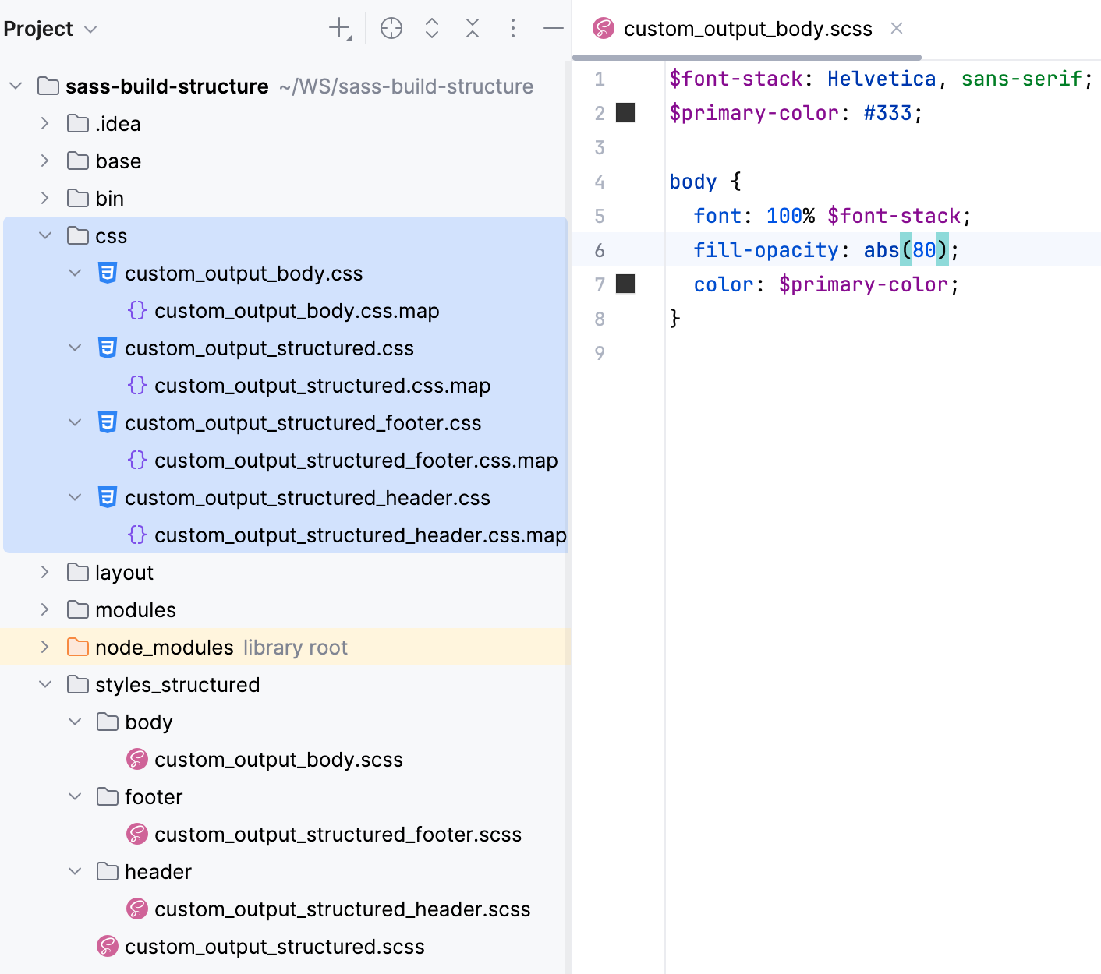The image size is (1101, 974).
Task: Toggle the breakpoint on line 2
Action: point(626,112)
